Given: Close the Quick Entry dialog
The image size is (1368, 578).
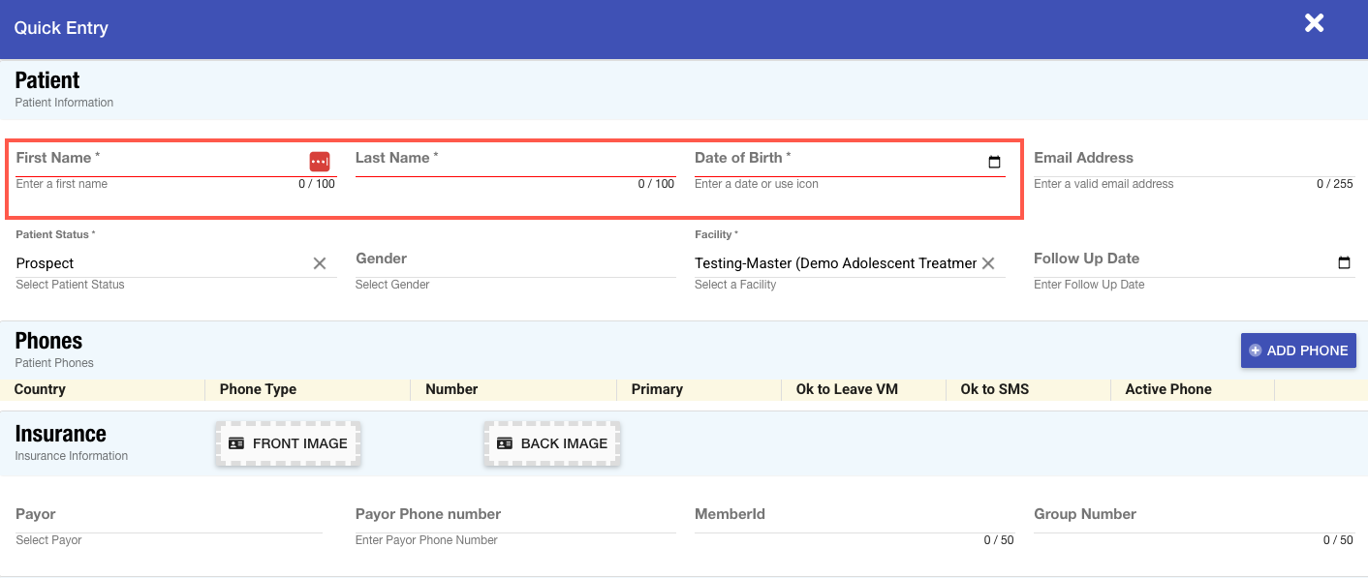Looking at the screenshot, I should tap(1314, 23).
